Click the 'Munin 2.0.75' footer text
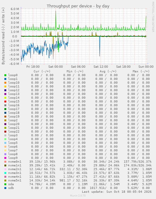This screenshot has height=199, width=156. click(78, 196)
